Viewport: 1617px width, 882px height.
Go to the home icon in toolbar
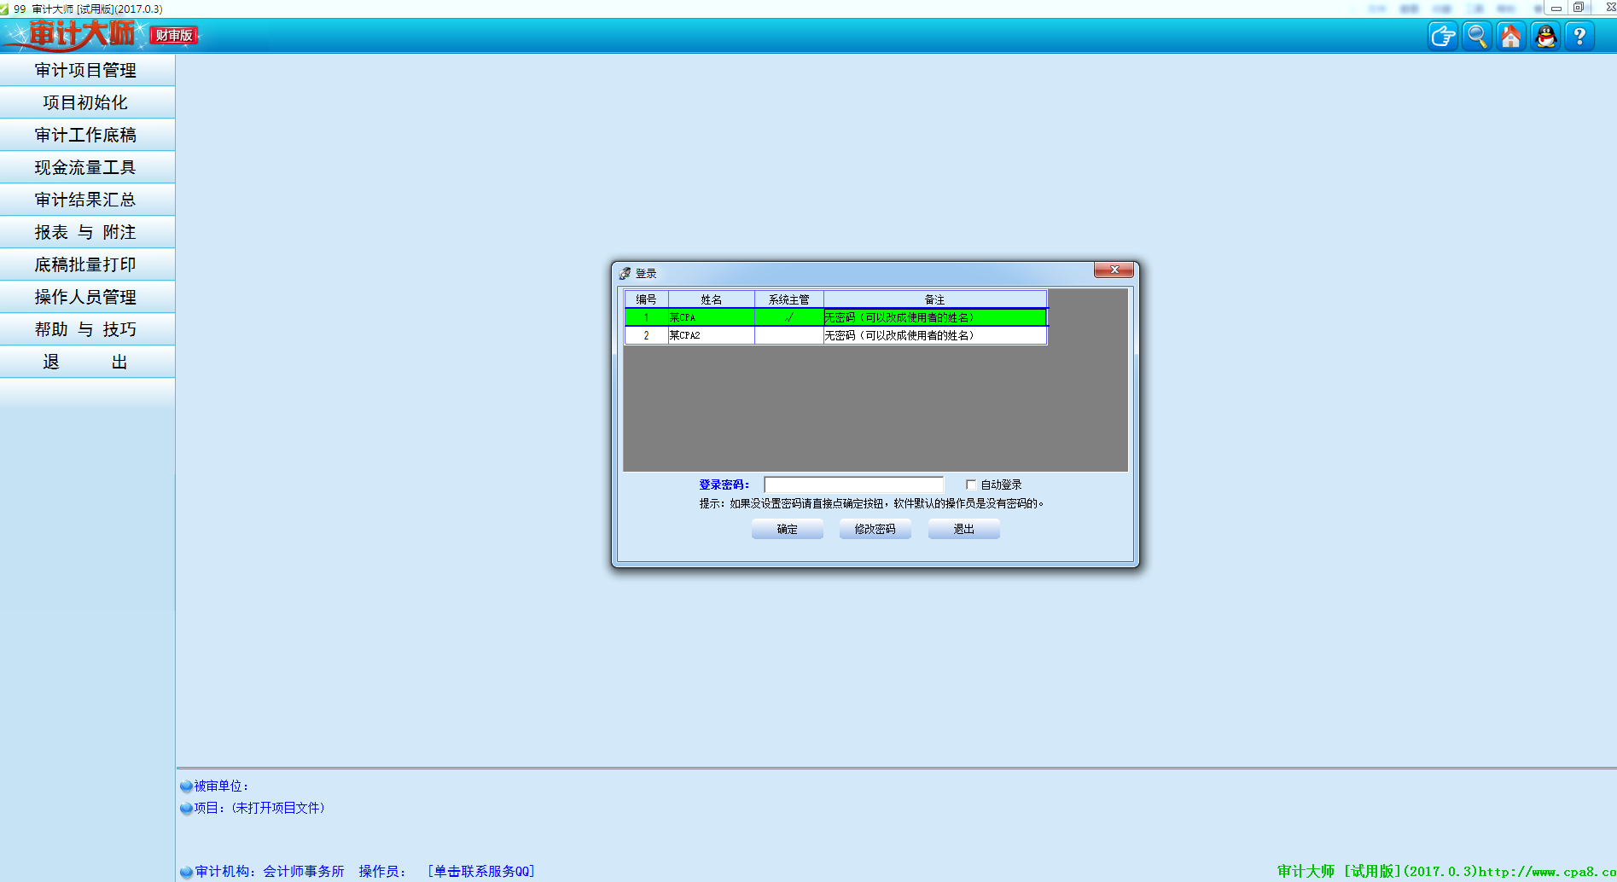click(1510, 36)
